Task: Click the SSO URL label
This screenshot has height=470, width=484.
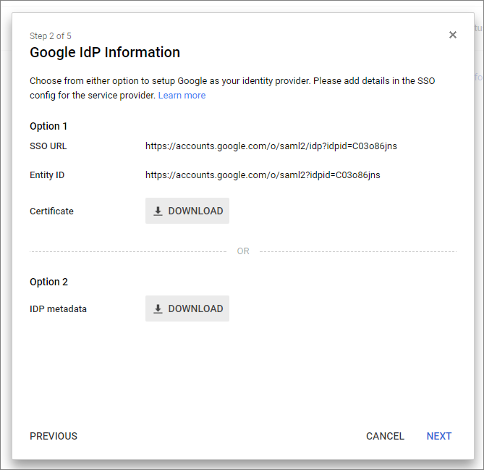Action: pyautogui.click(x=48, y=146)
